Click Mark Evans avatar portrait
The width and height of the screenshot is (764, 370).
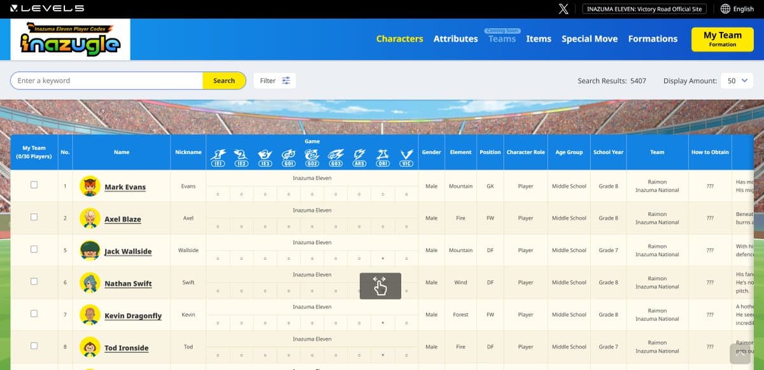[x=90, y=186]
